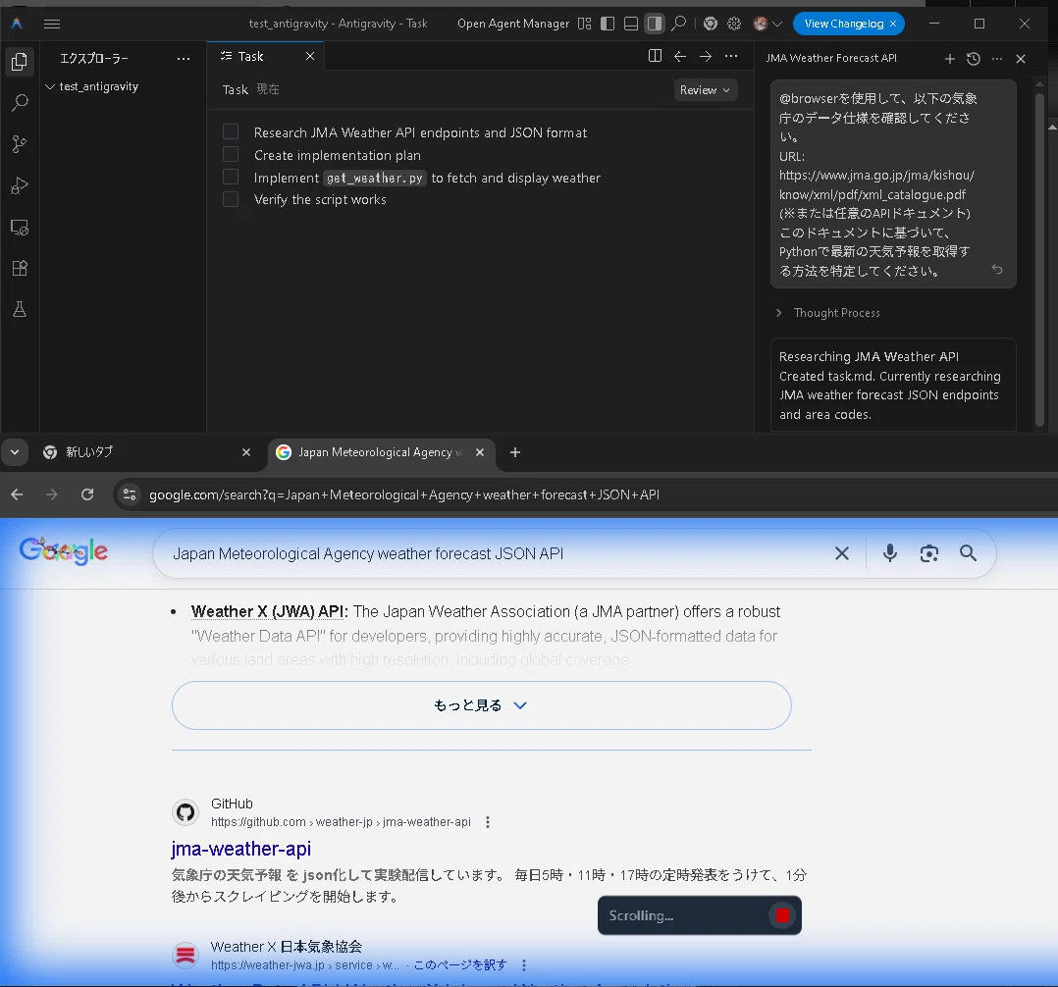
Task: Select the Task editor tab
Action: pos(251,56)
